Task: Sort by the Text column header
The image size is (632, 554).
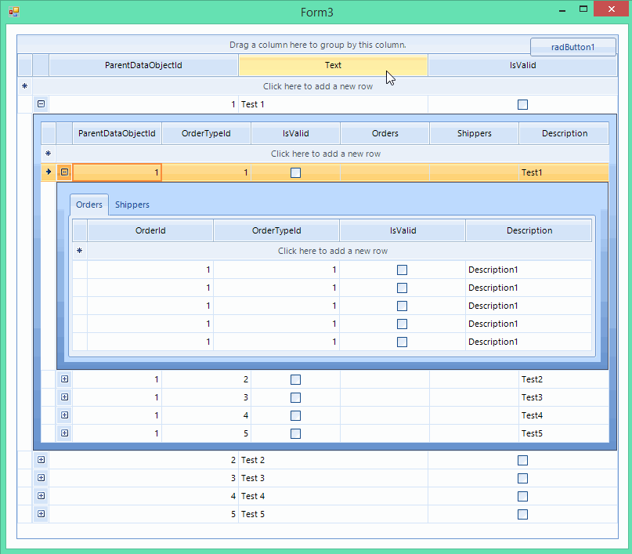Action: tap(333, 65)
